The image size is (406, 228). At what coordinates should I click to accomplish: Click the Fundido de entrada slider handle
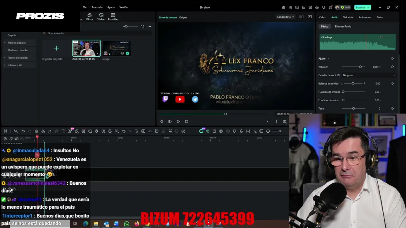click(x=343, y=92)
